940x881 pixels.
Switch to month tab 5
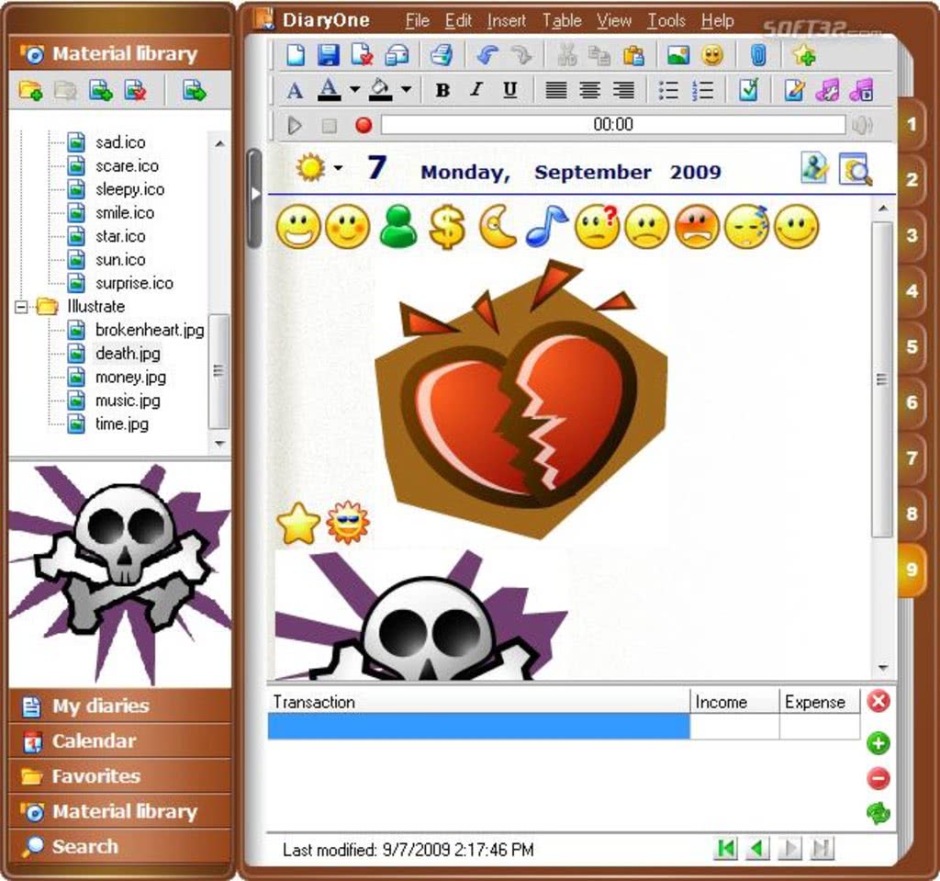pyautogui.click(x=911, y=347)
